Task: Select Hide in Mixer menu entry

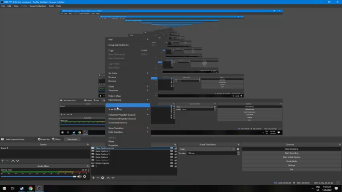Action: click(x=128, y=96)
